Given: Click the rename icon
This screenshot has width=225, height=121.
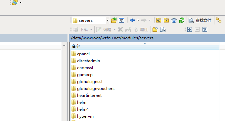Looking at the screenshot, I should (128, 30).
